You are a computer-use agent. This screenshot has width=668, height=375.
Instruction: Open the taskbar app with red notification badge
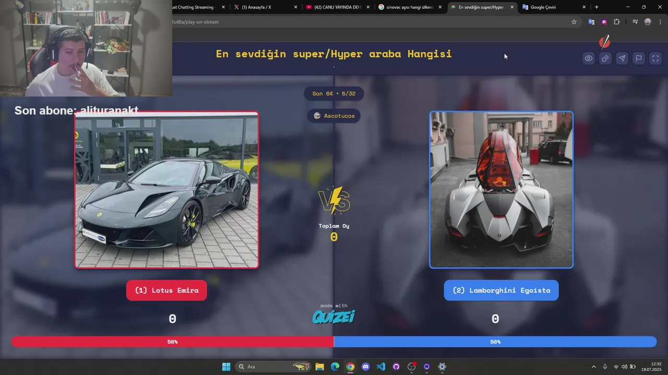[411, 367]
